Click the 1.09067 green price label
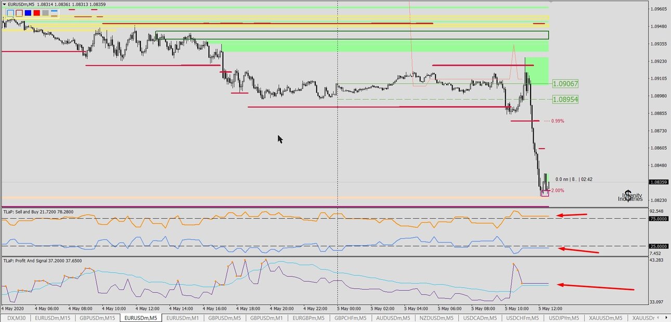The width and height of the screenshot is (671, 322). click(x=565, y=84)
